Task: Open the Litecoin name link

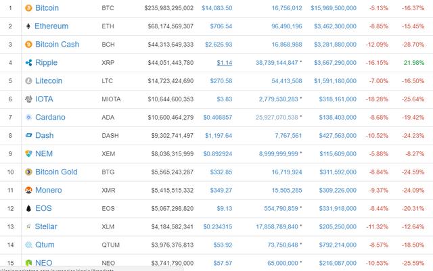Action: click(x=49, y=81)
